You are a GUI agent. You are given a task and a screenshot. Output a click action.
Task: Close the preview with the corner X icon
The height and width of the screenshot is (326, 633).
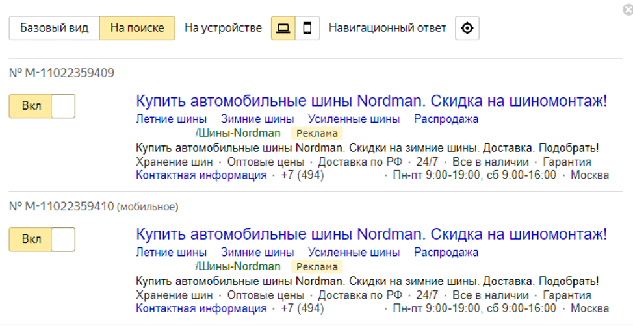click(628, 10)
